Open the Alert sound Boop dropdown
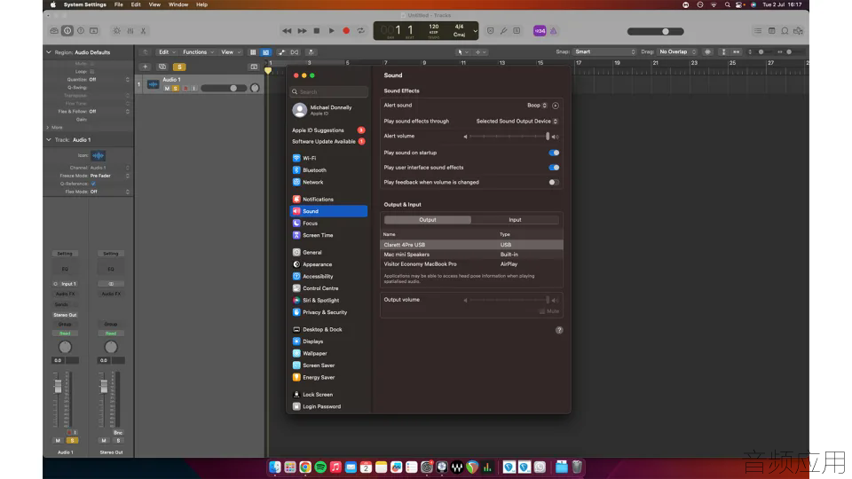 (x=537, y=106)
